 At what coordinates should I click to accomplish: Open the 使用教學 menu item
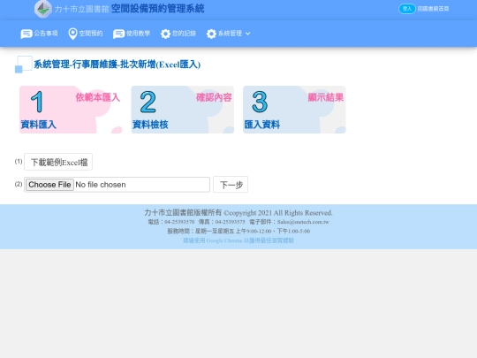(132, 34)
